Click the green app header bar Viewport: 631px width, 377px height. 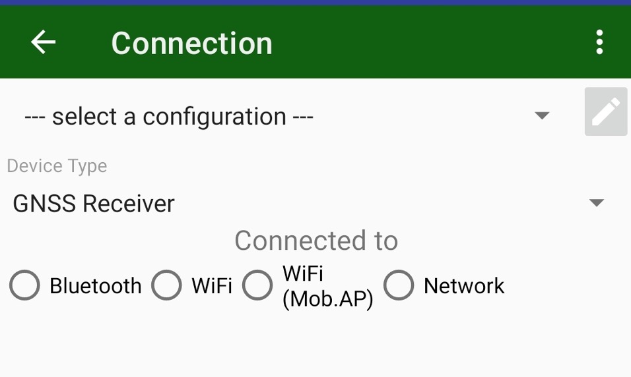315,42
